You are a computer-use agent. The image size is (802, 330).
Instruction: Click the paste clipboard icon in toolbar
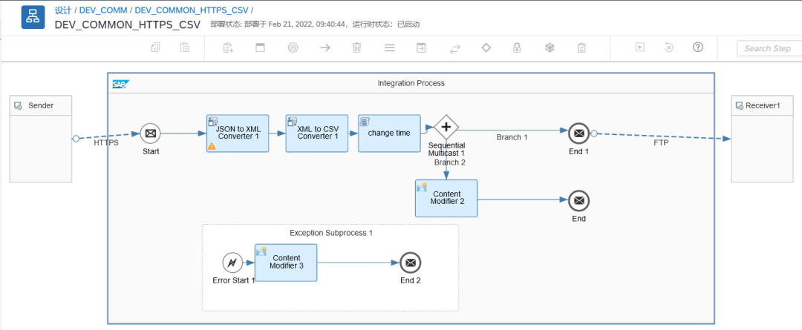coord(185,47)
